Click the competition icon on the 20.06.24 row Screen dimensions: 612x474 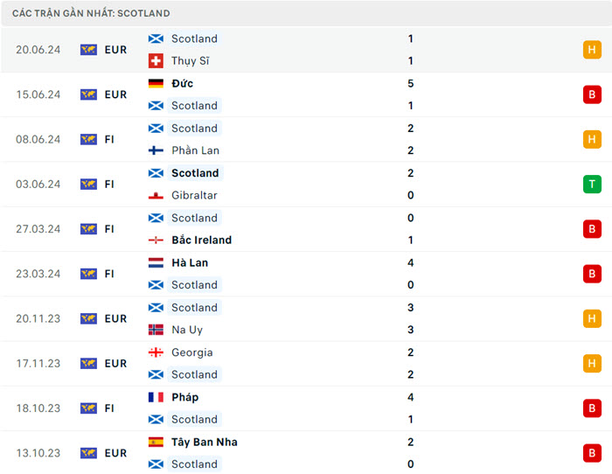click(x=88, y=50)
